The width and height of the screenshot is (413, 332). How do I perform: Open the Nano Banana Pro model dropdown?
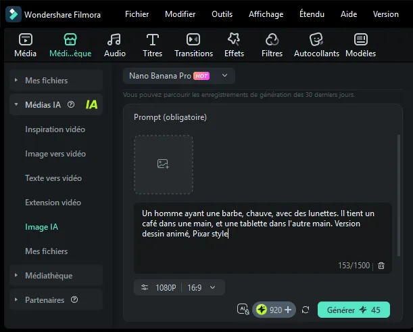(179, 76)
